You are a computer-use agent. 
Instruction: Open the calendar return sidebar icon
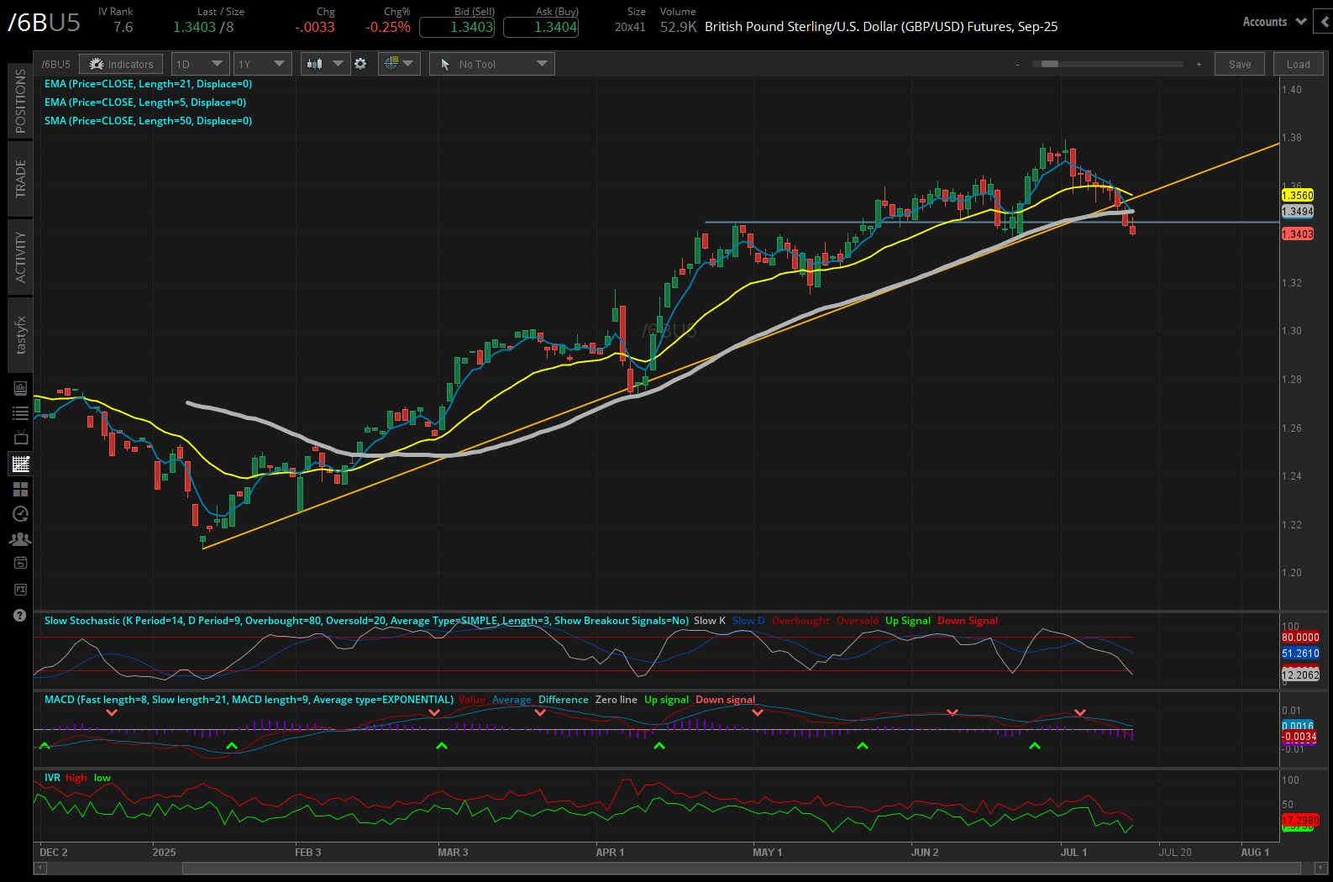[20, 564]
